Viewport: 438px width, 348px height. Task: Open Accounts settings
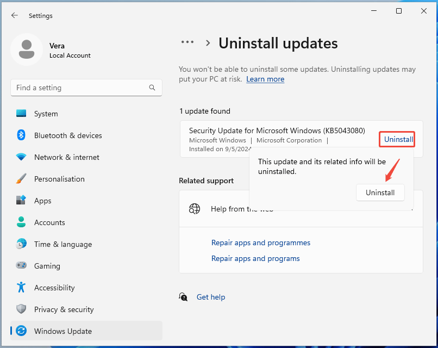pos(49,222)
